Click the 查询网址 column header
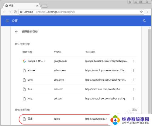The image size is (152, 126). tap(90, 52)
